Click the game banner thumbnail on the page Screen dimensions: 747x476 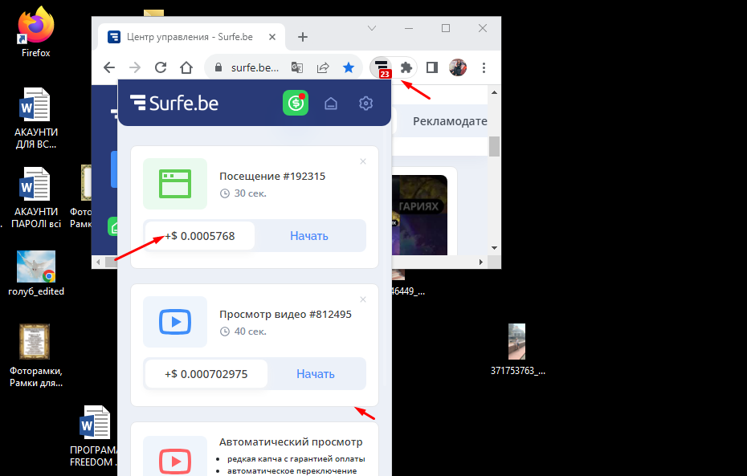tap(419, 215)
